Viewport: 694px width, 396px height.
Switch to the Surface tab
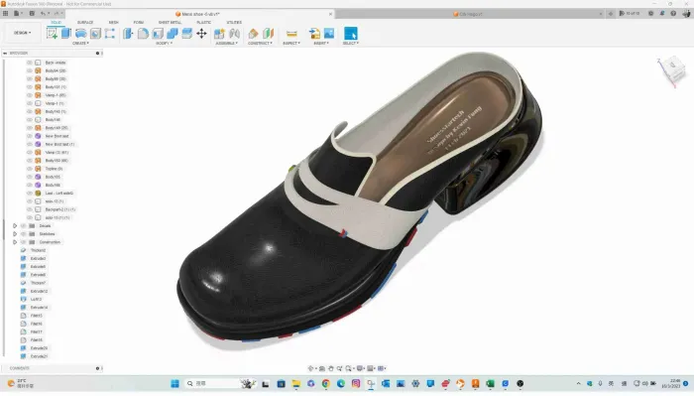click(85, 22)
